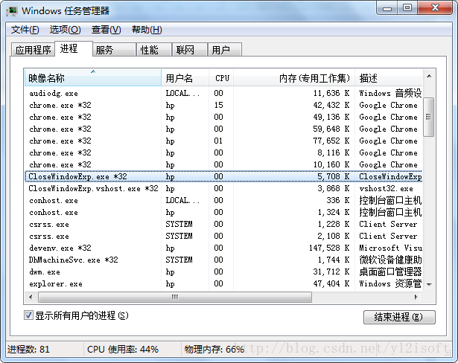Image resolution: width=458 pixels, height=363 pixels.
Task: Switch to the 应用程序 tab
Action: (33, 50)
